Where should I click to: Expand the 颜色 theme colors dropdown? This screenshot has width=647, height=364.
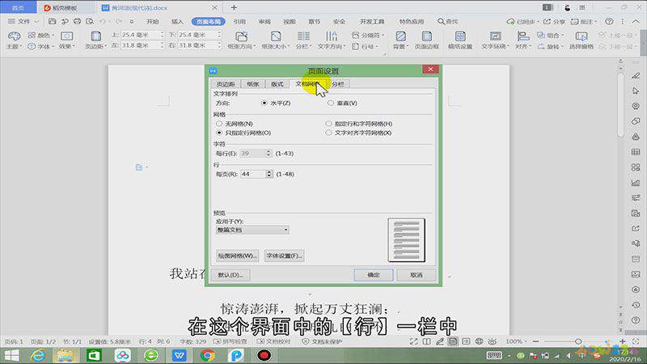click(53, 35)
